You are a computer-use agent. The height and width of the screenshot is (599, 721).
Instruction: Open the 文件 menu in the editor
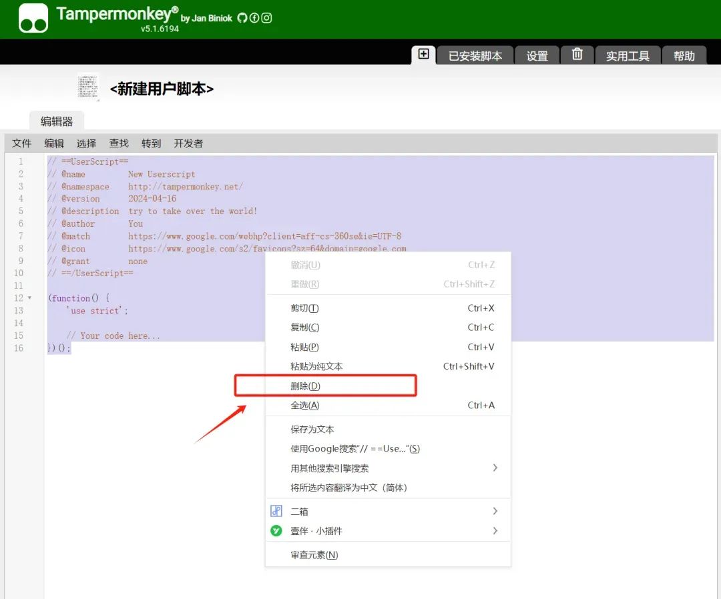[x=22, y=143]
